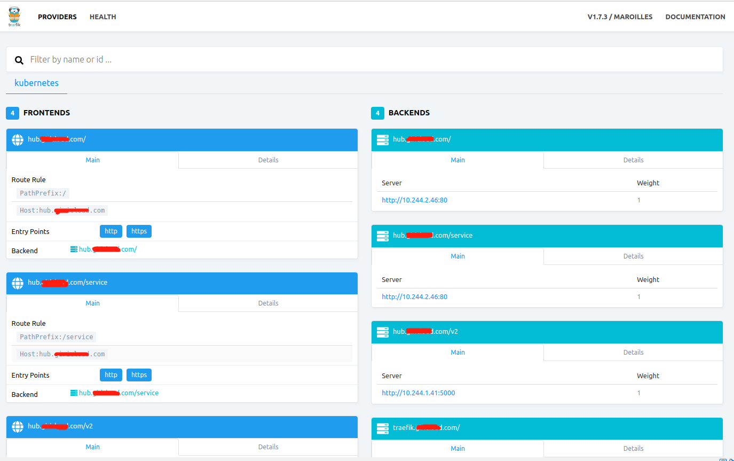Viewport: 734px width, 461px height.
Task: Click the BACKENDS section heading
Action: pyautogui.click(x=409, y=113)
